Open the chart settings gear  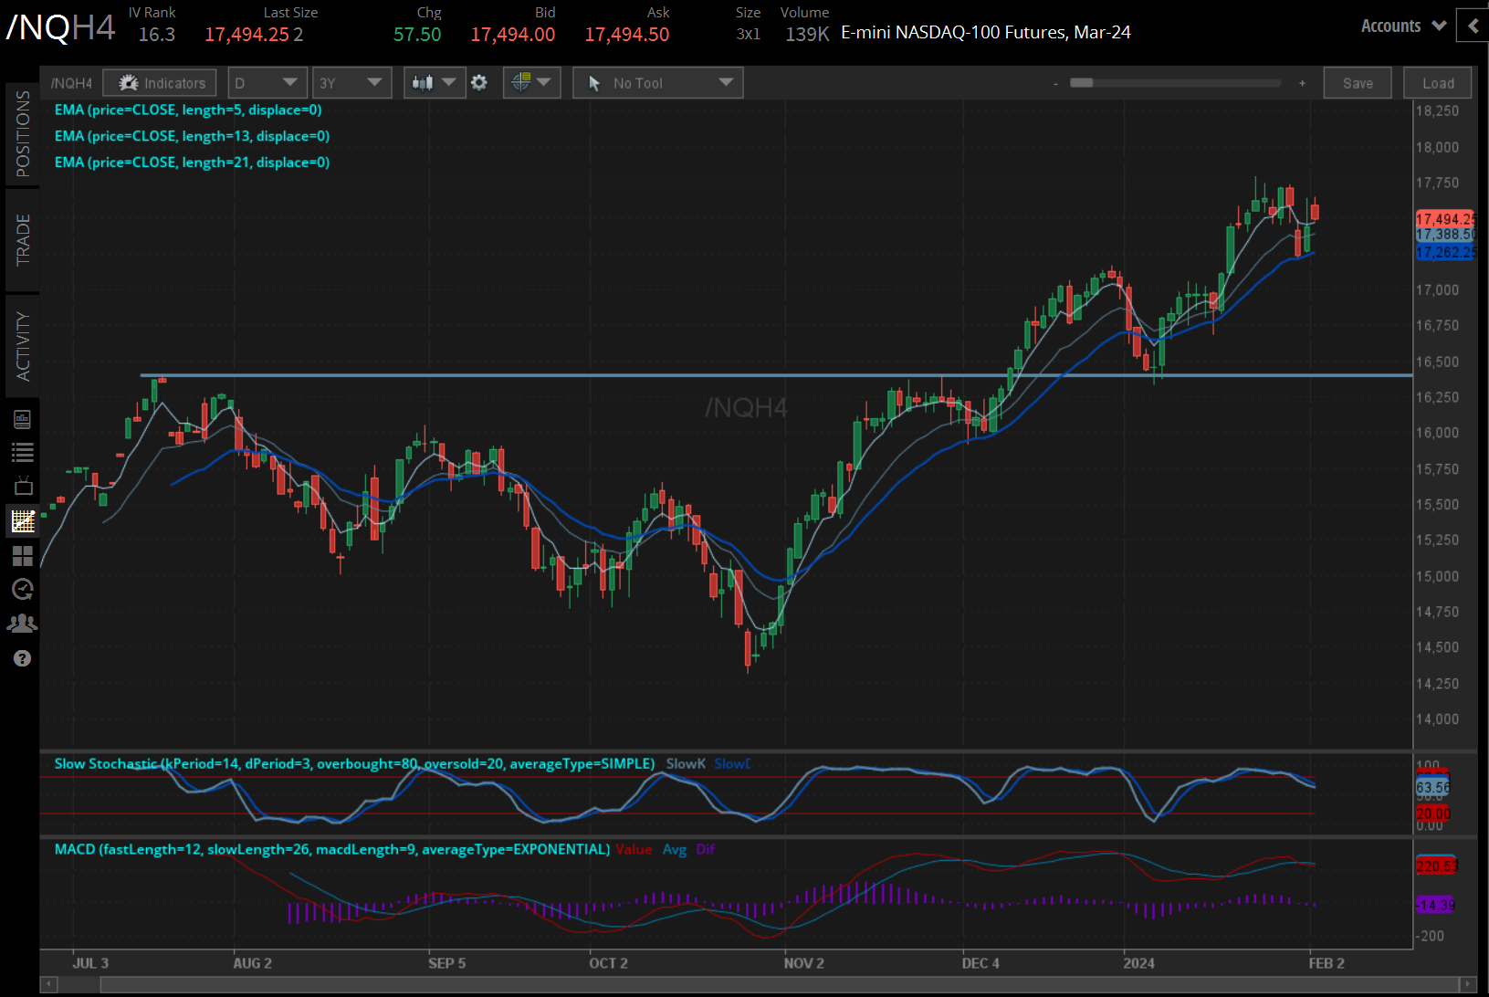[479, 82]
